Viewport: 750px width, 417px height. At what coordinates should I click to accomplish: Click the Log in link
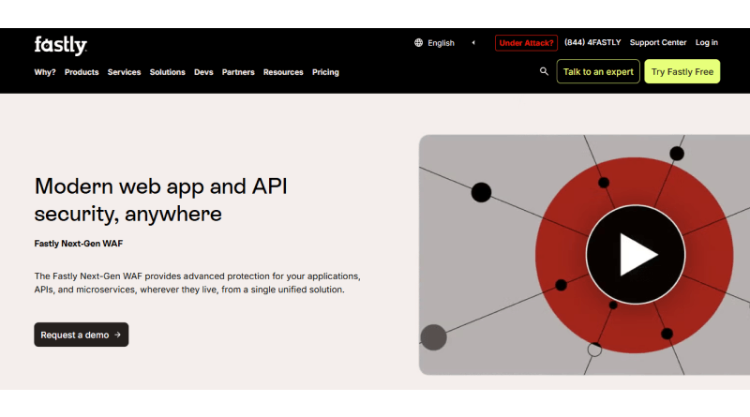707,42
